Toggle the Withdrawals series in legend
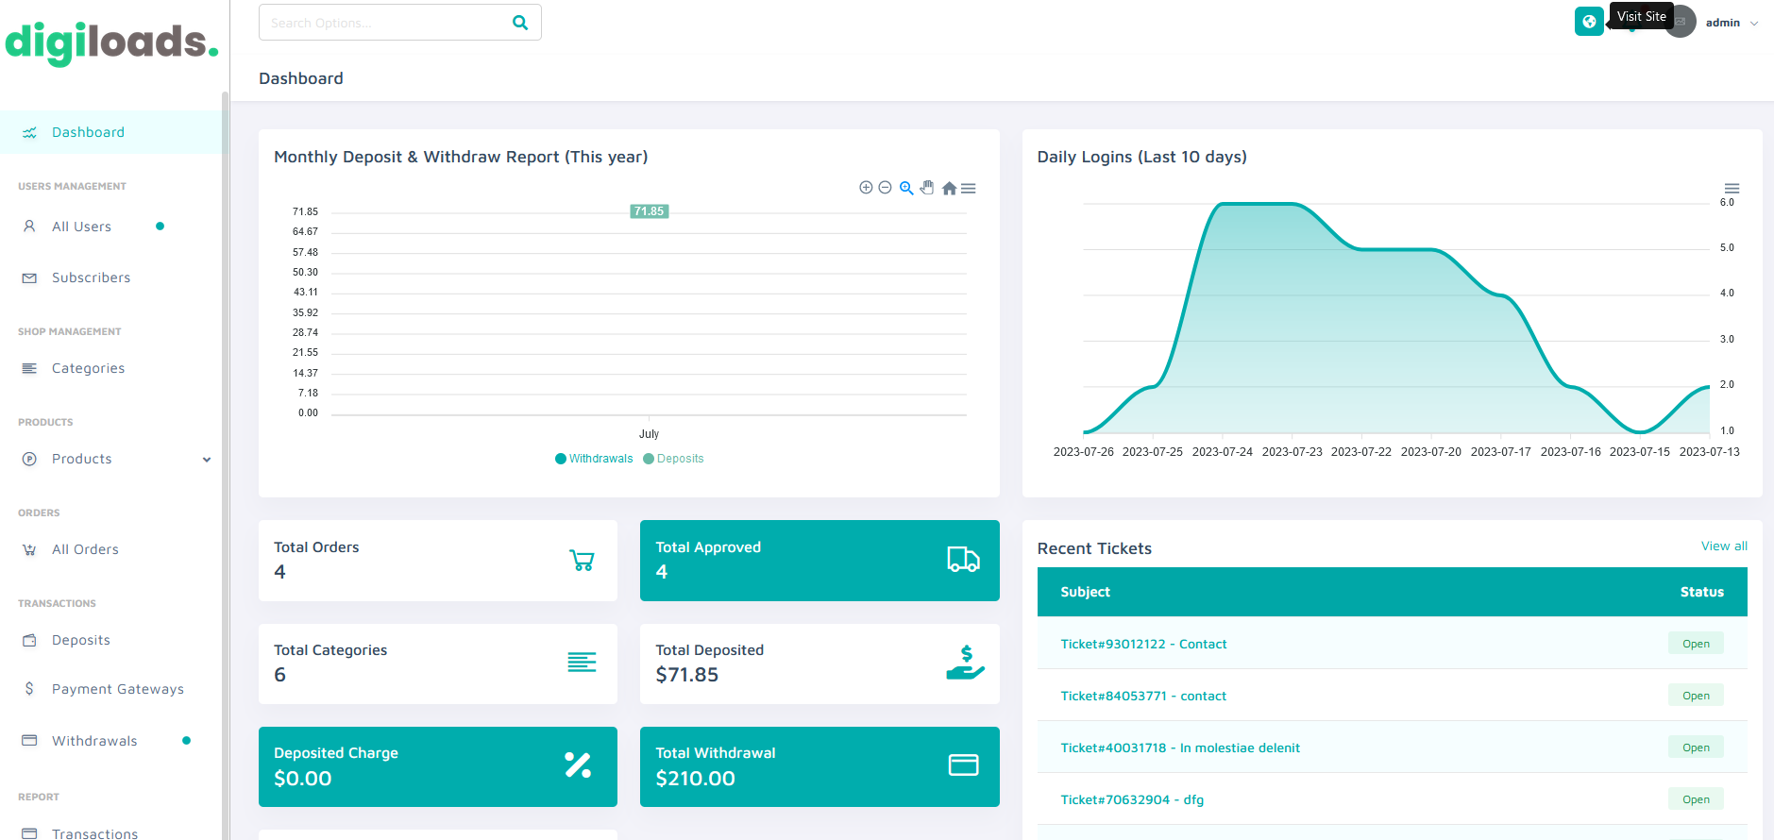 594,459
